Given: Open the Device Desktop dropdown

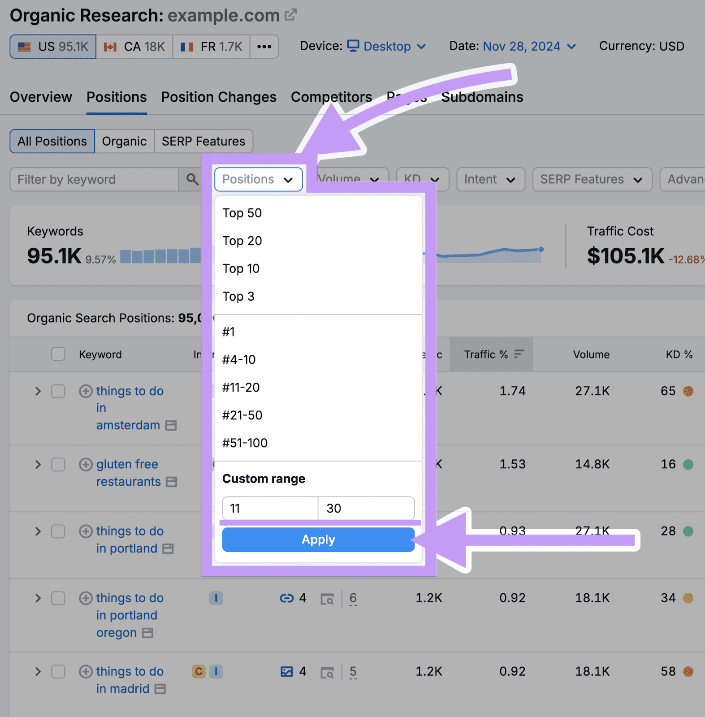Looking at the screenshot, I should [x=387, y=46].
